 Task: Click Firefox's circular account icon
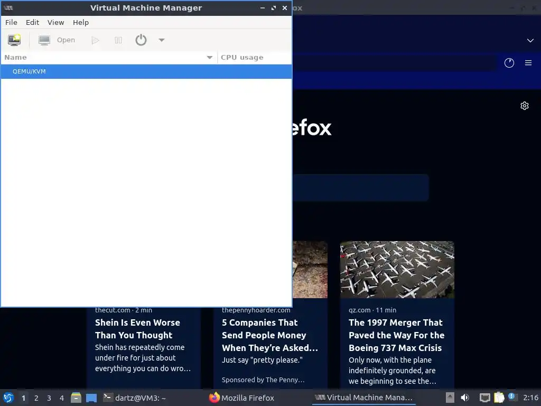coord(509,63)
